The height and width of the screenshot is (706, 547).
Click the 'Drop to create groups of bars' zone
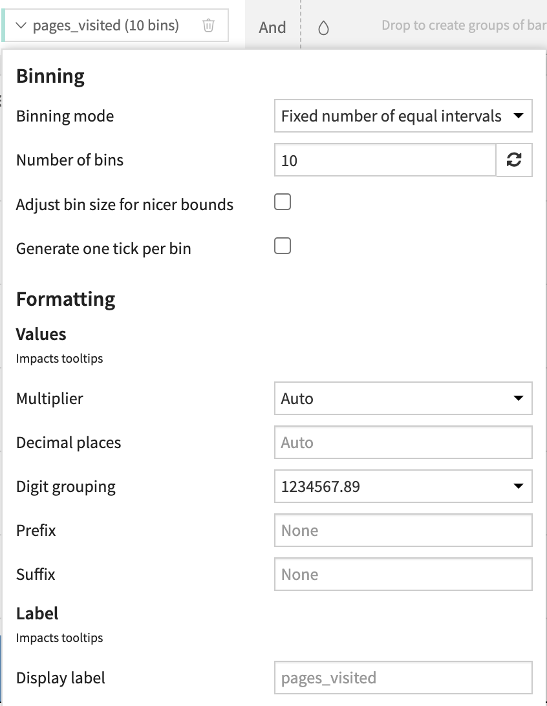464,25
